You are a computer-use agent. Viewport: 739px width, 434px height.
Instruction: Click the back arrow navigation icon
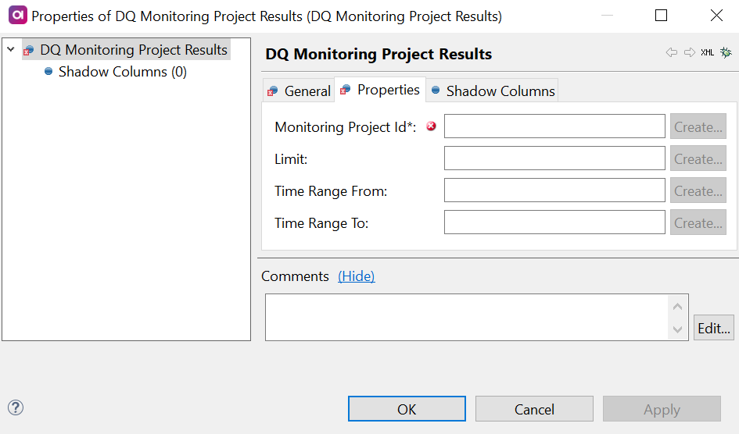(x=671, y=52)
